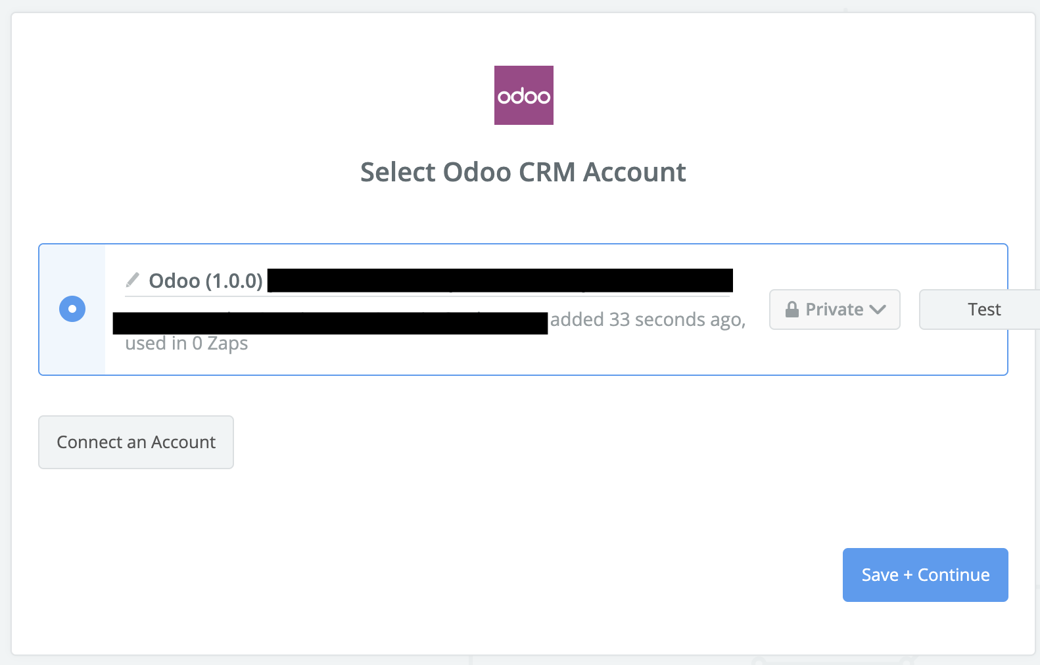Viewport: 1040px width, 665px height.
Task: Click the Select Odoo CRM Account heading
Action: pyautogui.click(x=523, y=172)
